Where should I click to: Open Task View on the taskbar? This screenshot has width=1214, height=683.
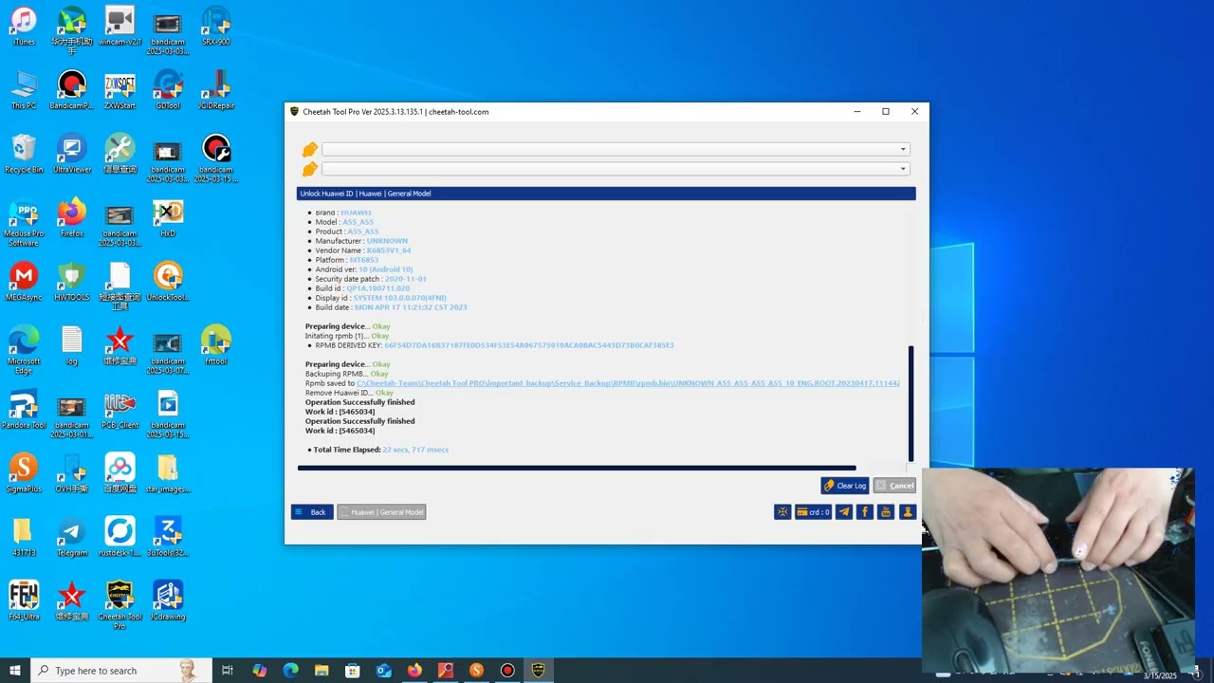point(228,671)
